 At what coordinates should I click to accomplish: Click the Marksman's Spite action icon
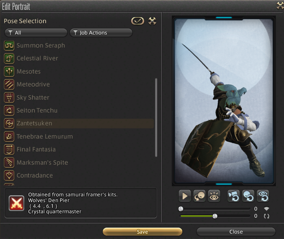pyautogui.click(x=9, y=162)
